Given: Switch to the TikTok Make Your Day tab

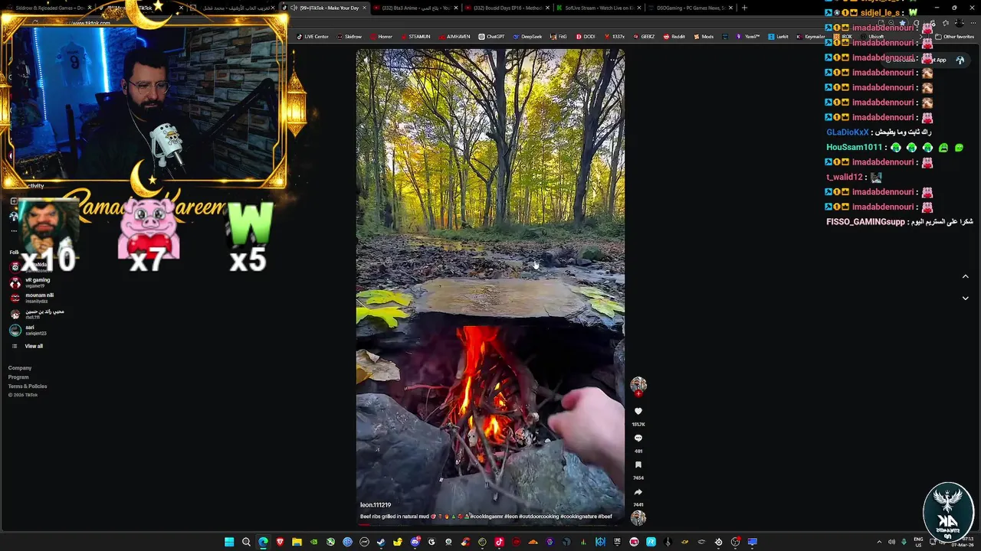Looking at the screenshot, I should click(x=325, y=8).
